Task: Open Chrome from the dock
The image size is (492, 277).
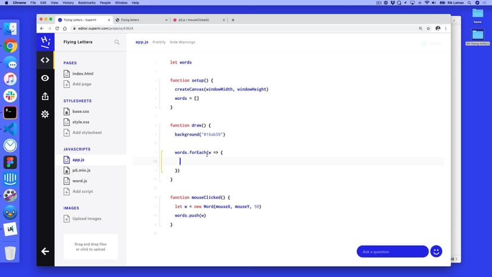Action: click(x=10, y=46)
